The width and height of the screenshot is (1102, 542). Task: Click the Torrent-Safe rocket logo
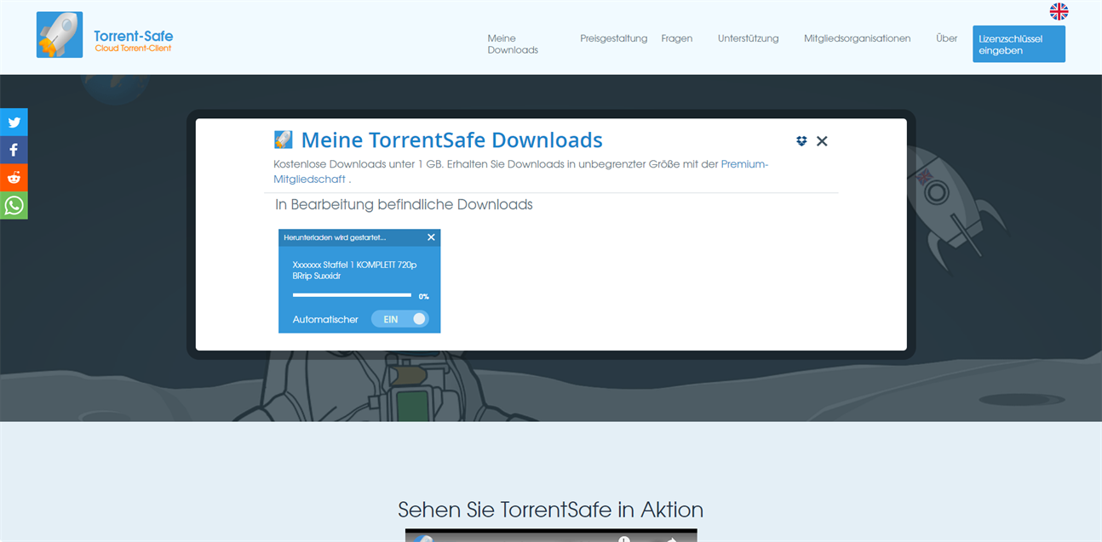(60, 35)
